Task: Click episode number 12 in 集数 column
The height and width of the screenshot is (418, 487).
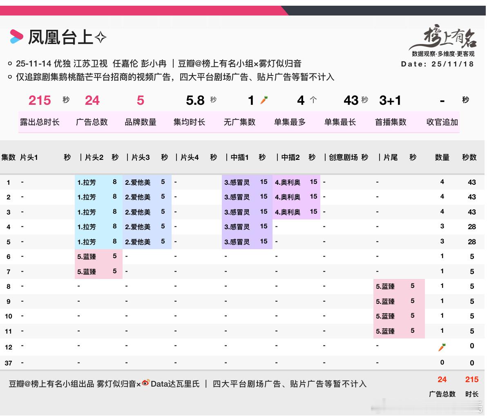Action: click(x=9, y=347)
